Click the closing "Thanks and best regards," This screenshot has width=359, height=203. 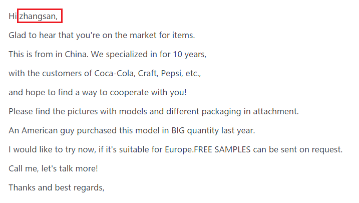pyautogui.click(x=56, y=187)
